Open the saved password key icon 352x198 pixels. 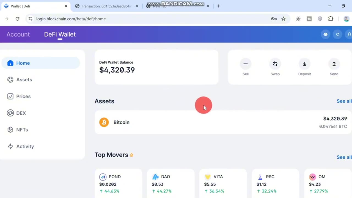(274, 19)
